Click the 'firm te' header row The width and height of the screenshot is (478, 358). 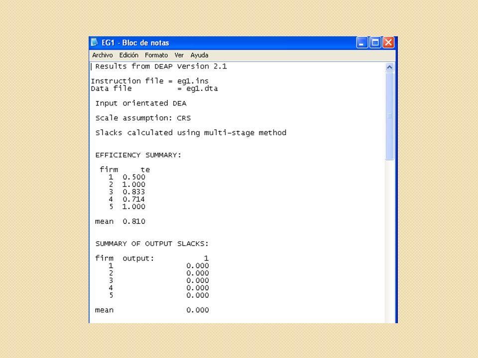pos(124,170)
